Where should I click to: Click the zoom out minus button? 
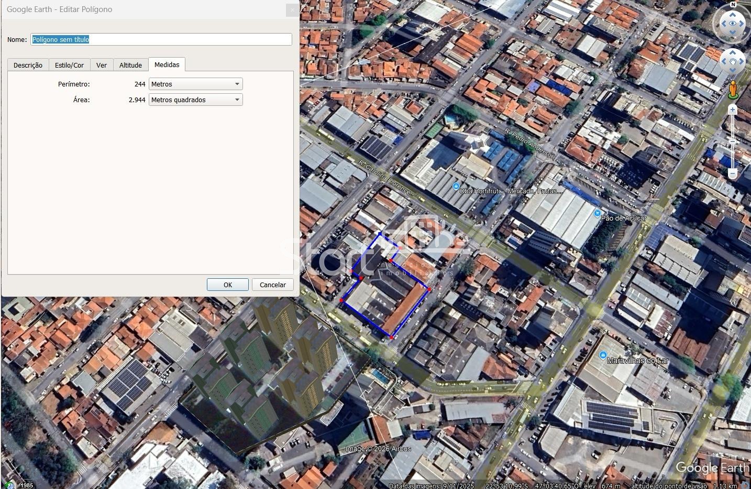coord(733,173)
